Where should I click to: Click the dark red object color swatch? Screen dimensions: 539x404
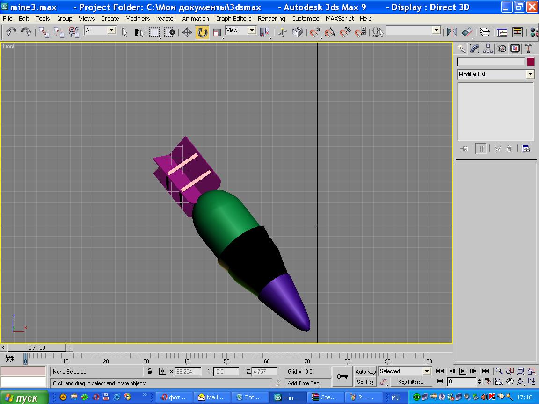531,62
